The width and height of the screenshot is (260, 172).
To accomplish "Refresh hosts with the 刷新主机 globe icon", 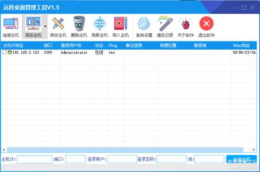I will 100,23.
